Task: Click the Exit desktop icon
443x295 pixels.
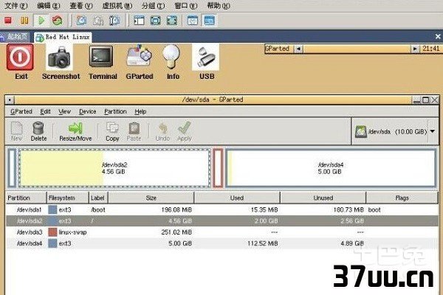Action: coord(21,62)
